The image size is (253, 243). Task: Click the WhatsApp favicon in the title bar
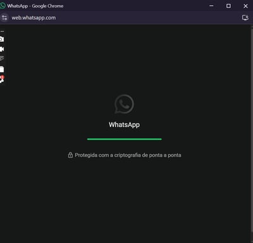[3, 6]
